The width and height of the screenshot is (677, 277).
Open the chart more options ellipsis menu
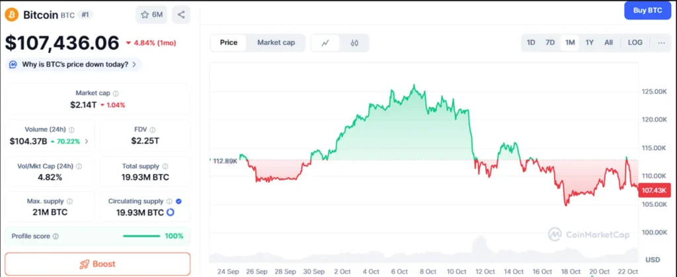tap(662, 43)
